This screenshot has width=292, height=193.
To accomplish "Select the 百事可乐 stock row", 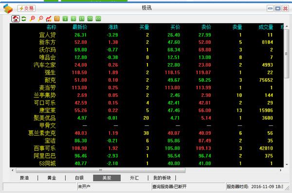I will click(146, 148).
